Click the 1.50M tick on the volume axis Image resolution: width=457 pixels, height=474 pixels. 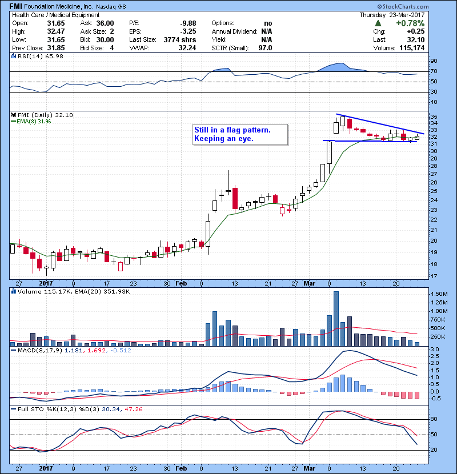439,294
